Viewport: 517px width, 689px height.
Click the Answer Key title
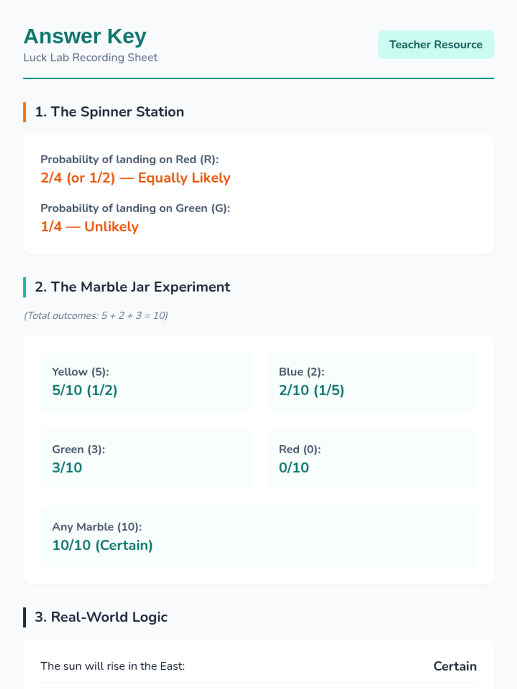[85, 36]
